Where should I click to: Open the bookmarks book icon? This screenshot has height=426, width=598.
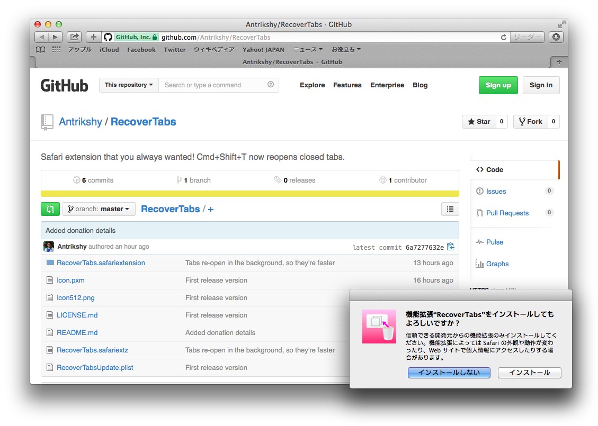pyautogui.click(x=40, y=50)
